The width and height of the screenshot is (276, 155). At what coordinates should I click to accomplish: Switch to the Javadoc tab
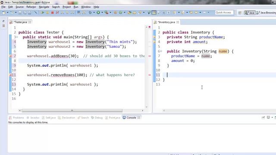pyautogui.click(x=33, y=118)
